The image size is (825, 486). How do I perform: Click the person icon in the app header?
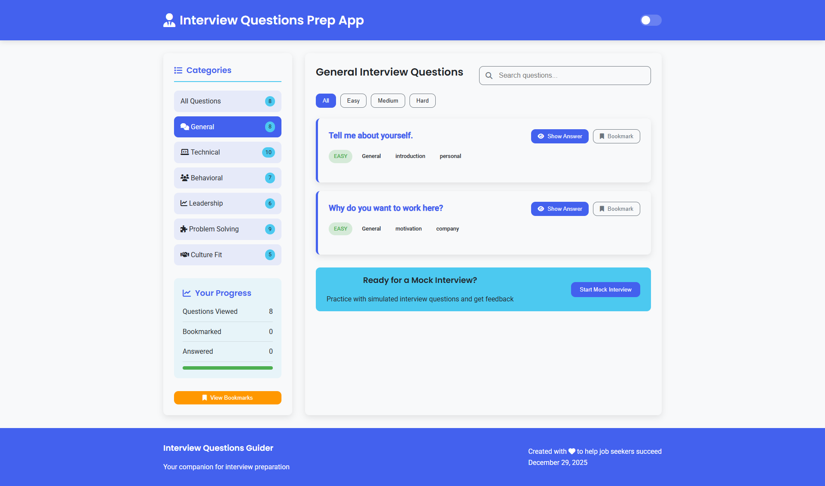click(169, 20)
